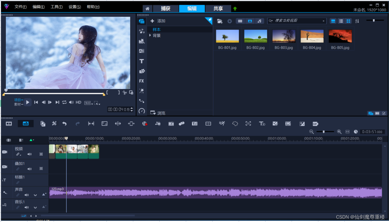
Task: Open the GIF creator tool
Action: 315,124
